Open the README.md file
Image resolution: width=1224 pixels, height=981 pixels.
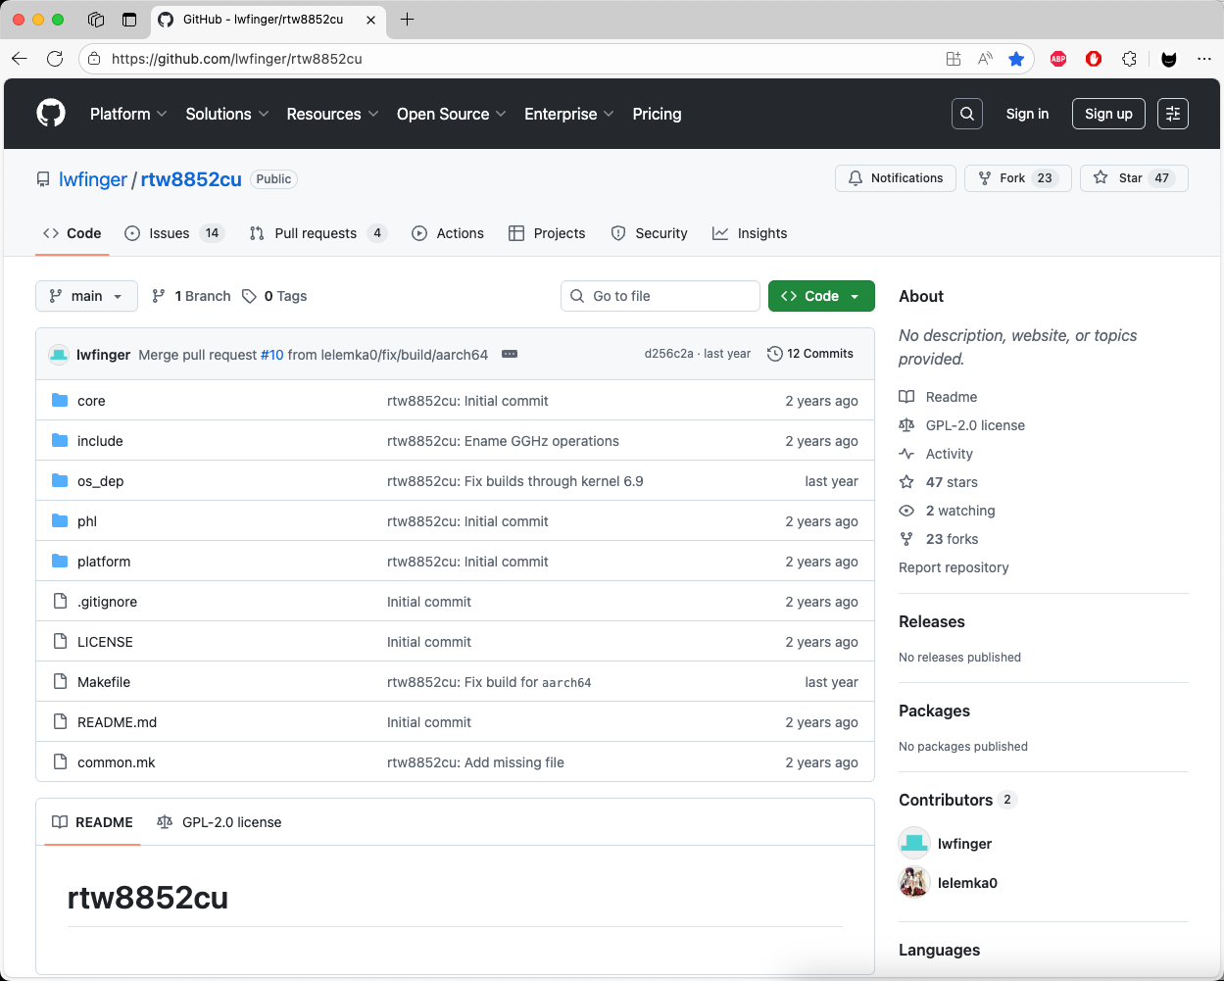click(x=117, y=722)
